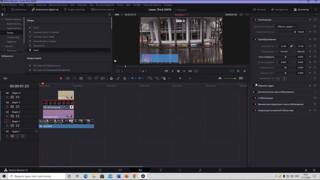The height and width of the screenshot is (180, 320).
Task: Click the Custom Zoom icon
Action: pyautogui.click(x=163, y=78)
